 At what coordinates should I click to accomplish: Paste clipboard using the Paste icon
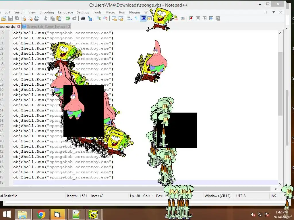[59, 18]
